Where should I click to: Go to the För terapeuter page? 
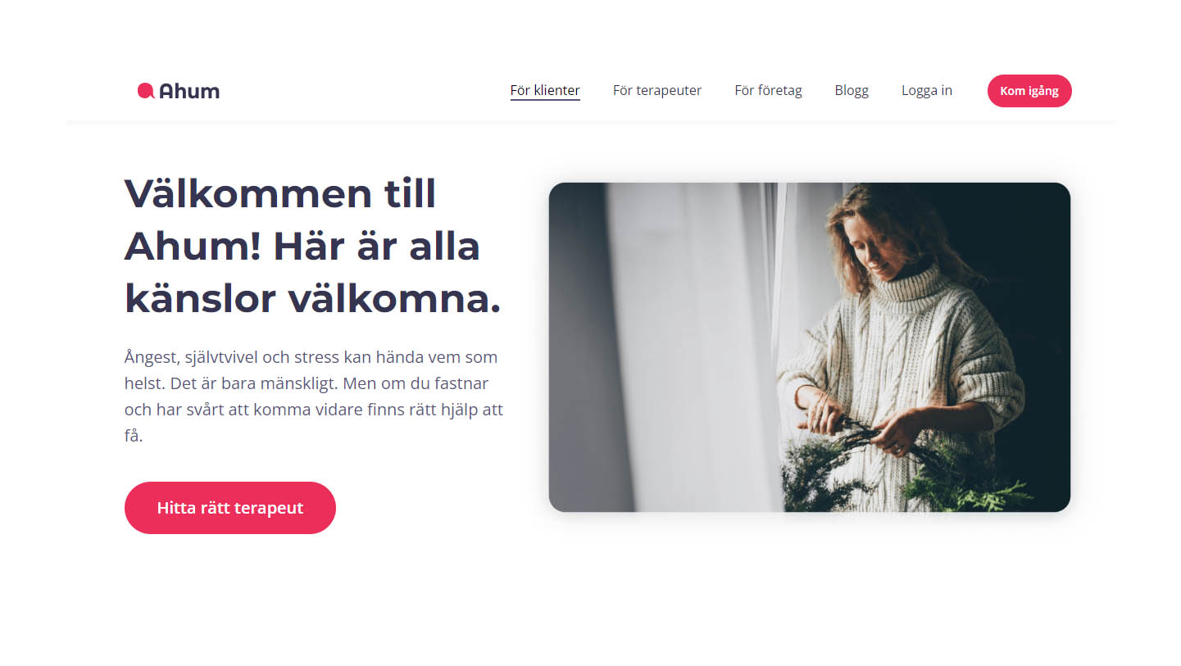click(657, 90)
